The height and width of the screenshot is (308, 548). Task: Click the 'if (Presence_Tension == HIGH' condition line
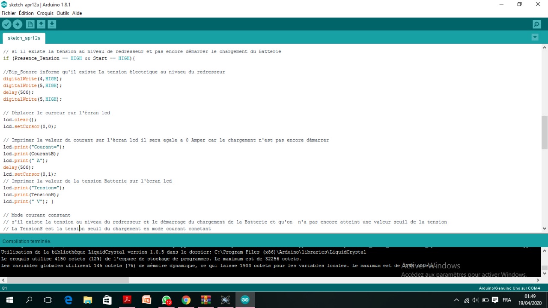[69, 58]
